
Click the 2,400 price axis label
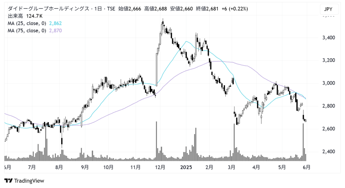[329, 152]
